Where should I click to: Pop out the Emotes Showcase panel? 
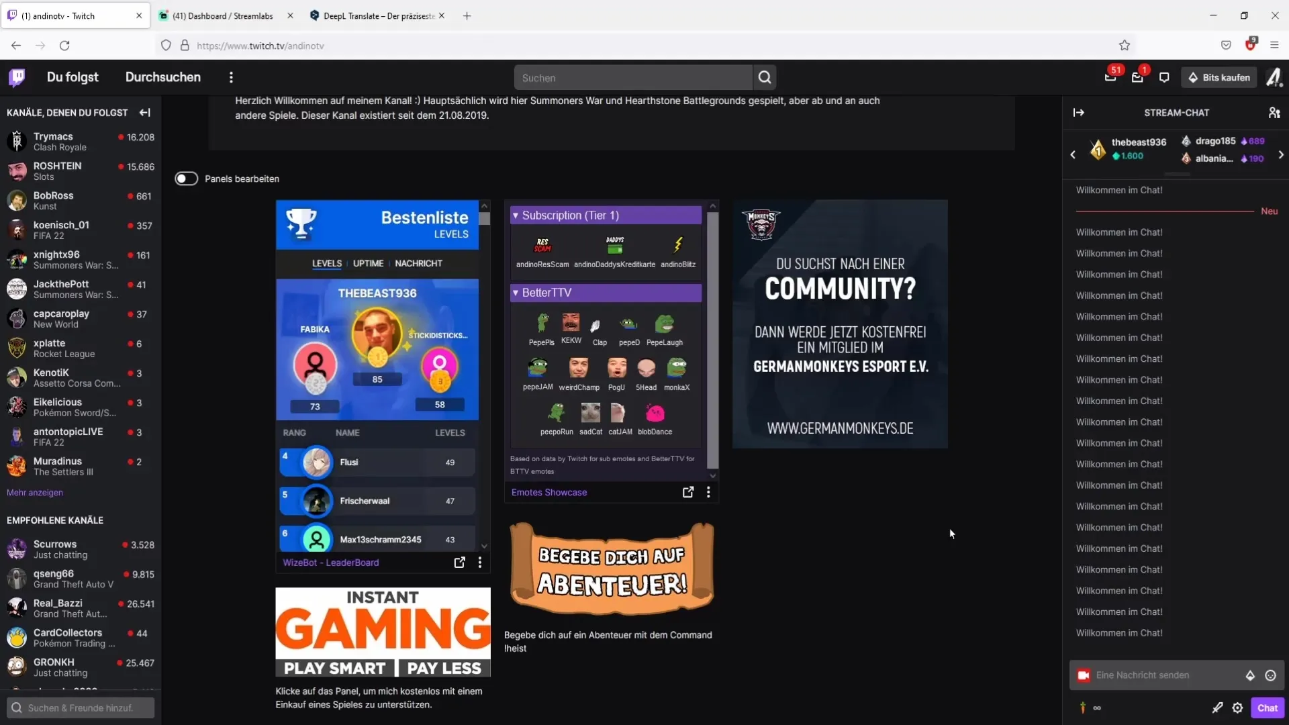[688, 492]
